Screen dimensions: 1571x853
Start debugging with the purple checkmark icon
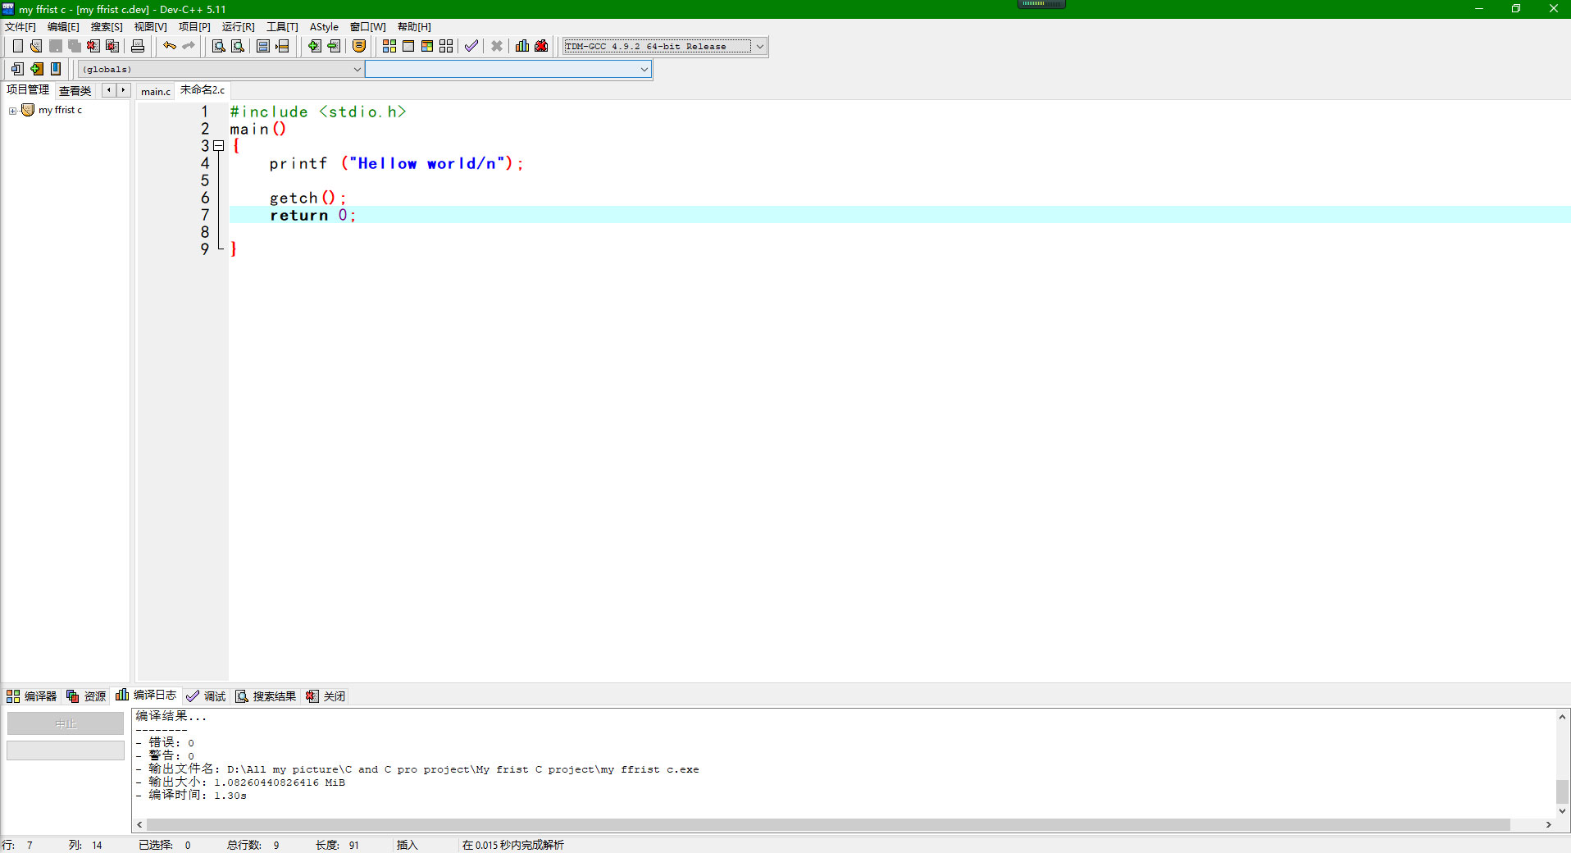pos(471,46)
